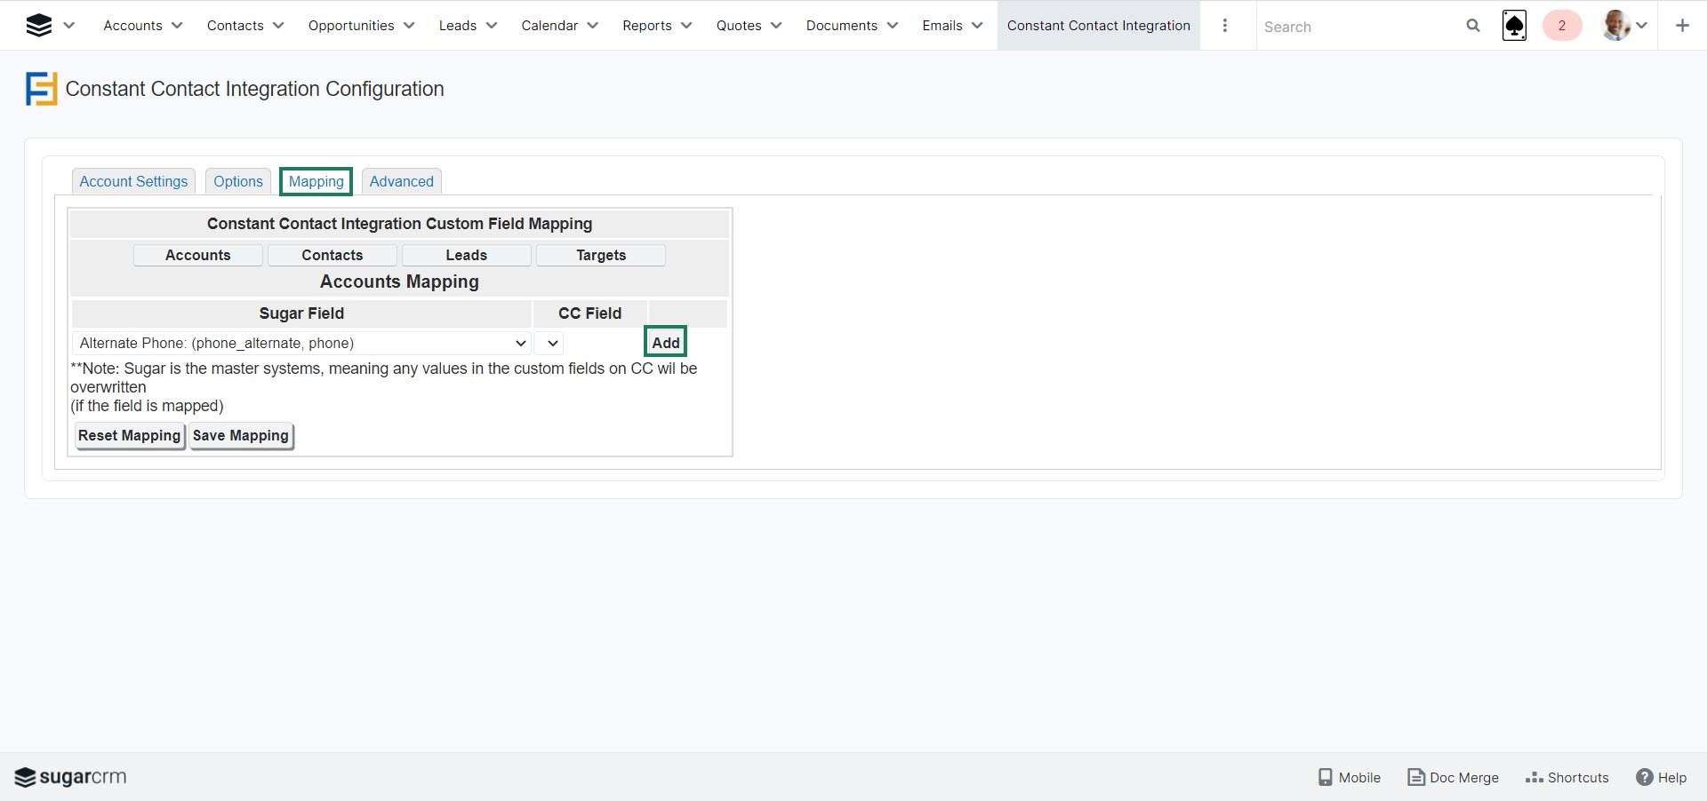Open Doc Merge in the footer
This screenshot has height=801, width=1707.
coord(1453,777)
